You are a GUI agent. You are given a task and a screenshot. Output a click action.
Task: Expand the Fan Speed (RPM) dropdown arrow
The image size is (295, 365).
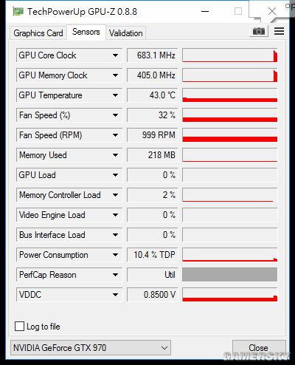115,135
